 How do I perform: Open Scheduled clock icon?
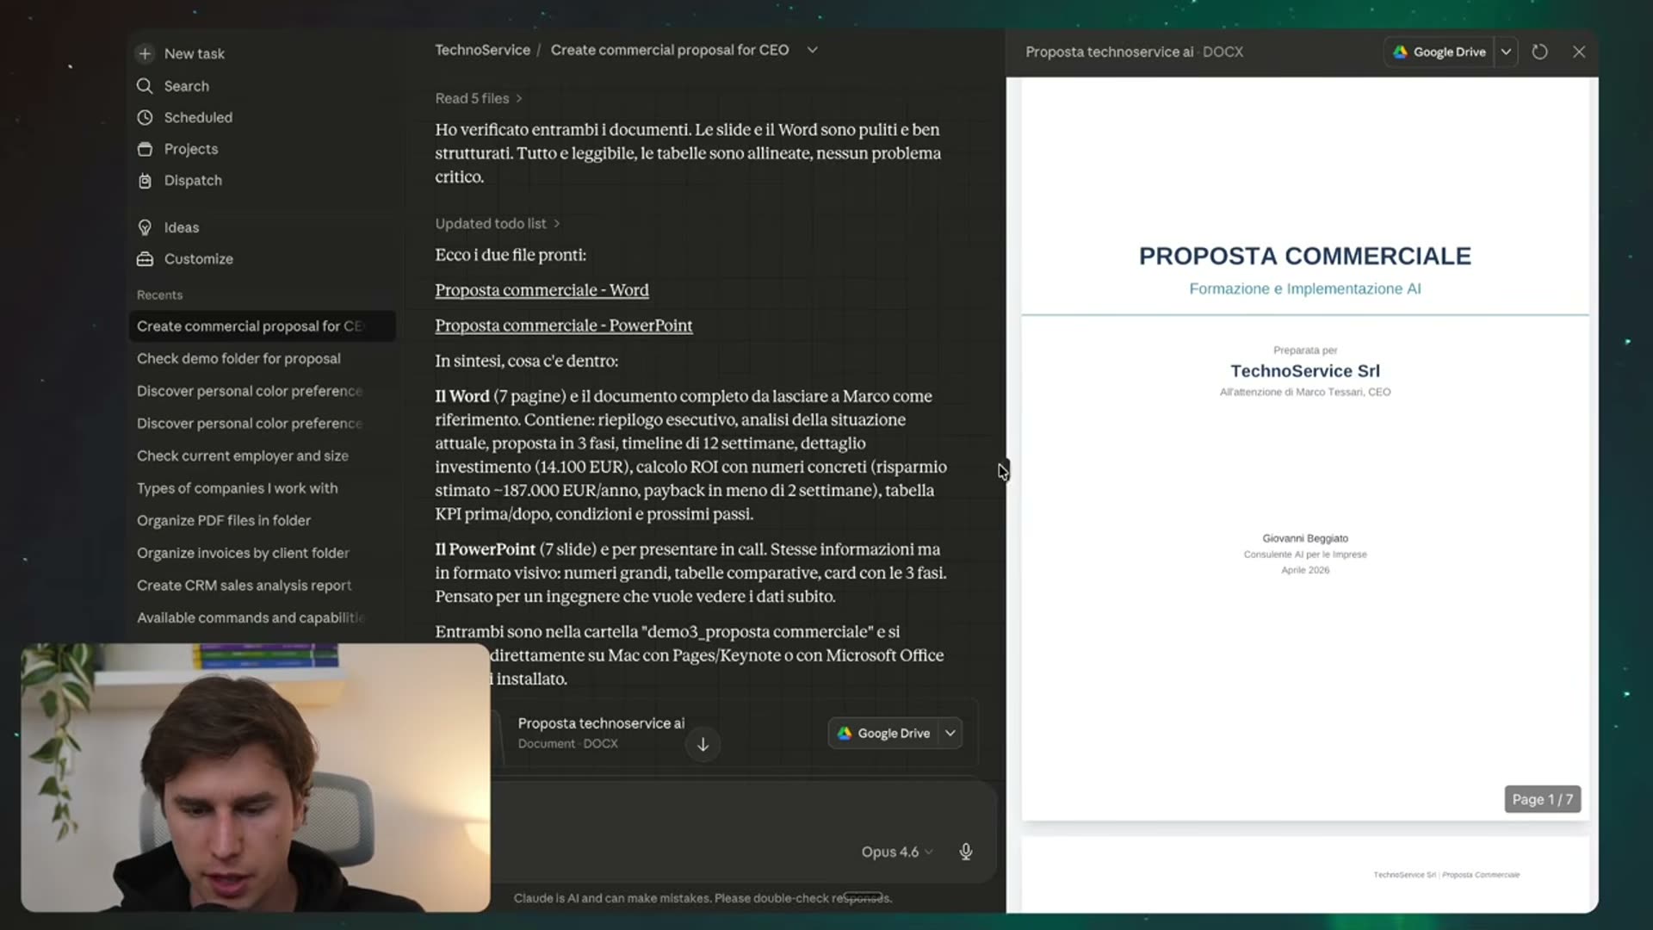[x=145, y=117]
